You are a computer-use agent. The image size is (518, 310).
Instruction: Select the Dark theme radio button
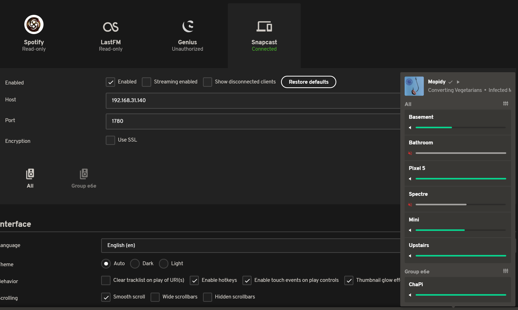(x=135, y=264)
